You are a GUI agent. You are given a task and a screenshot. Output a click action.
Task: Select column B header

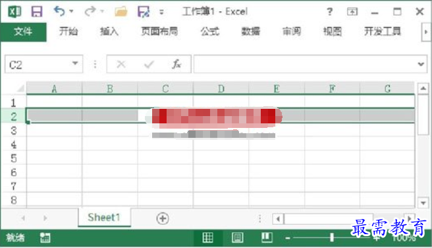(x=110, y=89)
